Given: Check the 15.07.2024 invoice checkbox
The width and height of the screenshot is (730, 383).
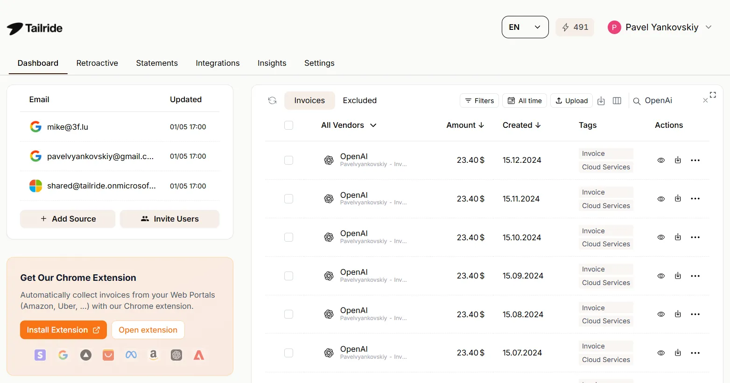Looking at the screenshot, I should pos(289,353).
